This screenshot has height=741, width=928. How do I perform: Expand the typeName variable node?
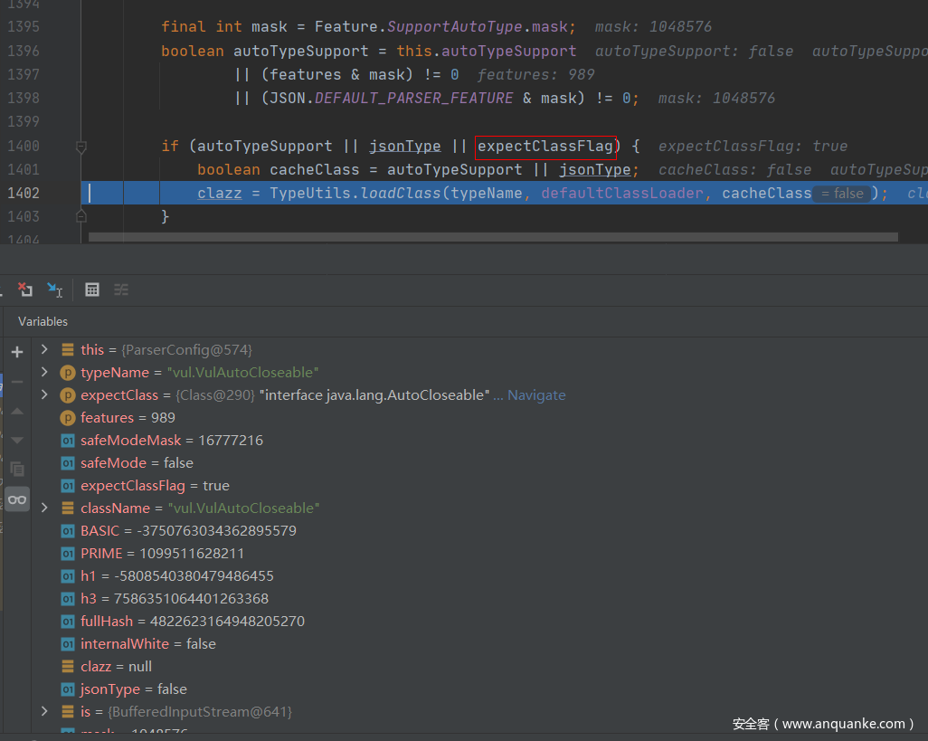pos(44,372)
